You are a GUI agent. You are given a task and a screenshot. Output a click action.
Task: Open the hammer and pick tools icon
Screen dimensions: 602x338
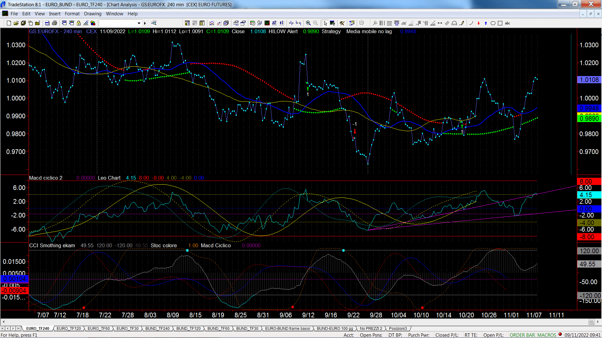[x=342, y=23]
